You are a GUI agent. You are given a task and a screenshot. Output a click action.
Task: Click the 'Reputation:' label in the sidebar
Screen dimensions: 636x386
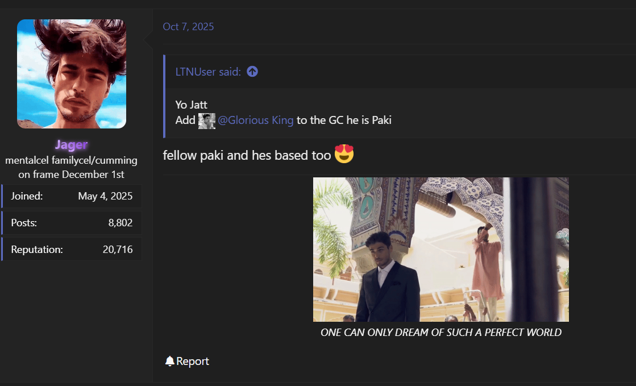[37, 249]
